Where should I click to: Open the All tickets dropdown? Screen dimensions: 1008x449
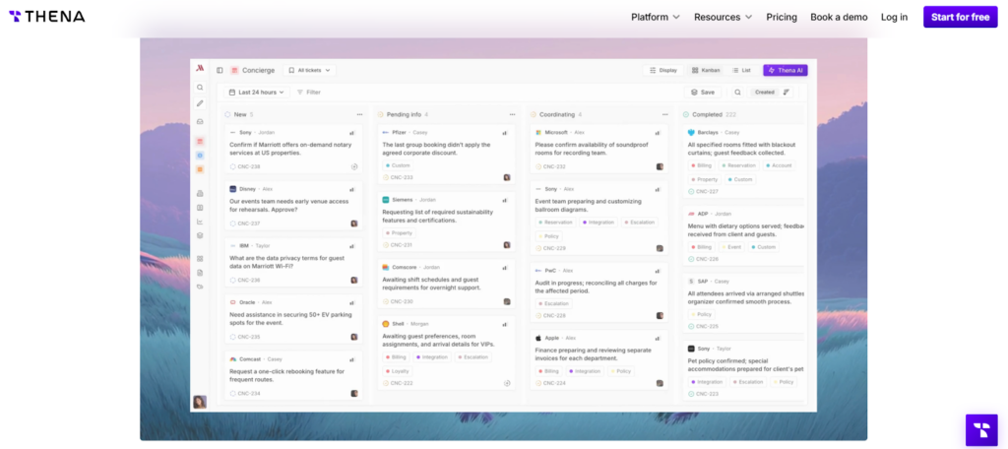tap(309, 70)
